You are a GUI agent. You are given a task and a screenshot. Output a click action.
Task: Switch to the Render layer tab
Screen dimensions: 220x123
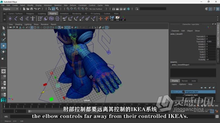tap(185, 81)
